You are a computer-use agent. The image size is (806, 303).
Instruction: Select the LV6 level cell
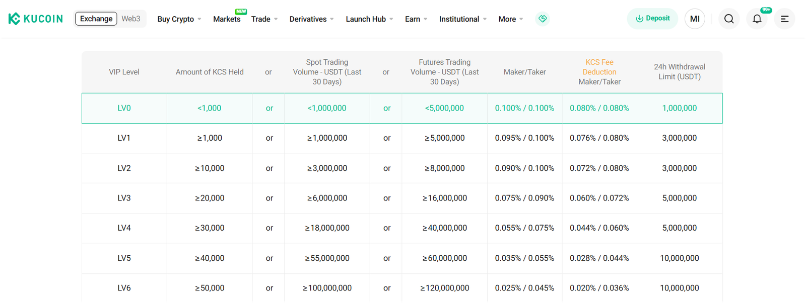(124, 288)
